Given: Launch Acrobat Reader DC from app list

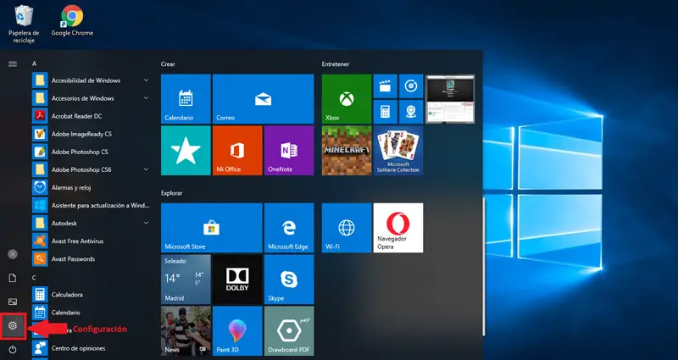Looking at the screenshot, I should (x=92, y=116).
